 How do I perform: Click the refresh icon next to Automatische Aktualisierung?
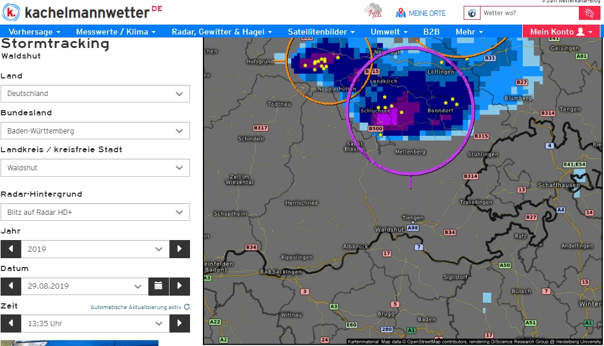[x=187, y=307]
